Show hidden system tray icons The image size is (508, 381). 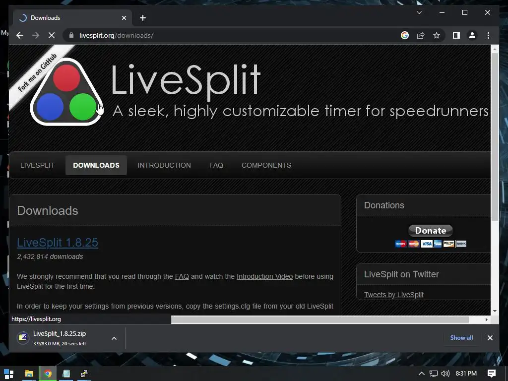pos(421,374)
